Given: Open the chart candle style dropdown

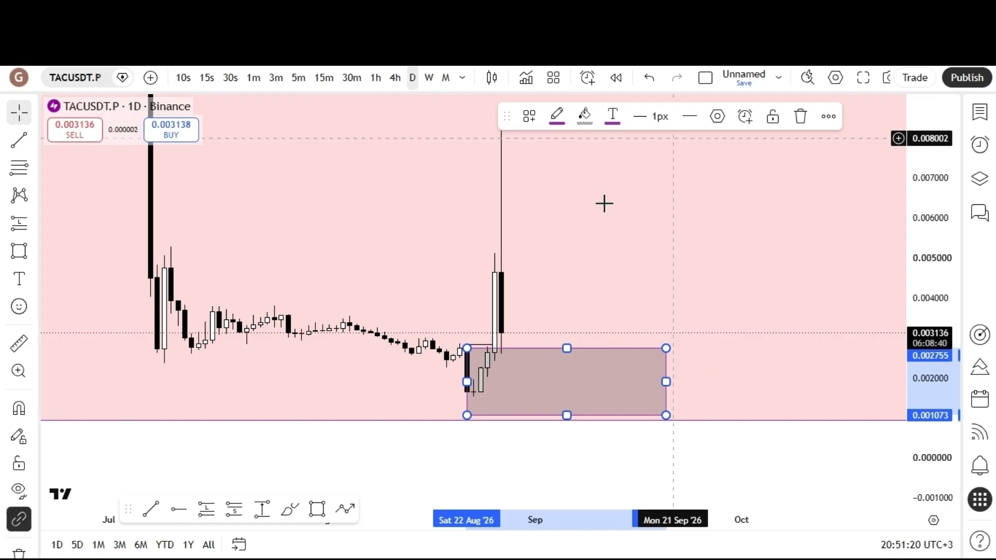Looking at the screenshot, I should click(492, 78).
